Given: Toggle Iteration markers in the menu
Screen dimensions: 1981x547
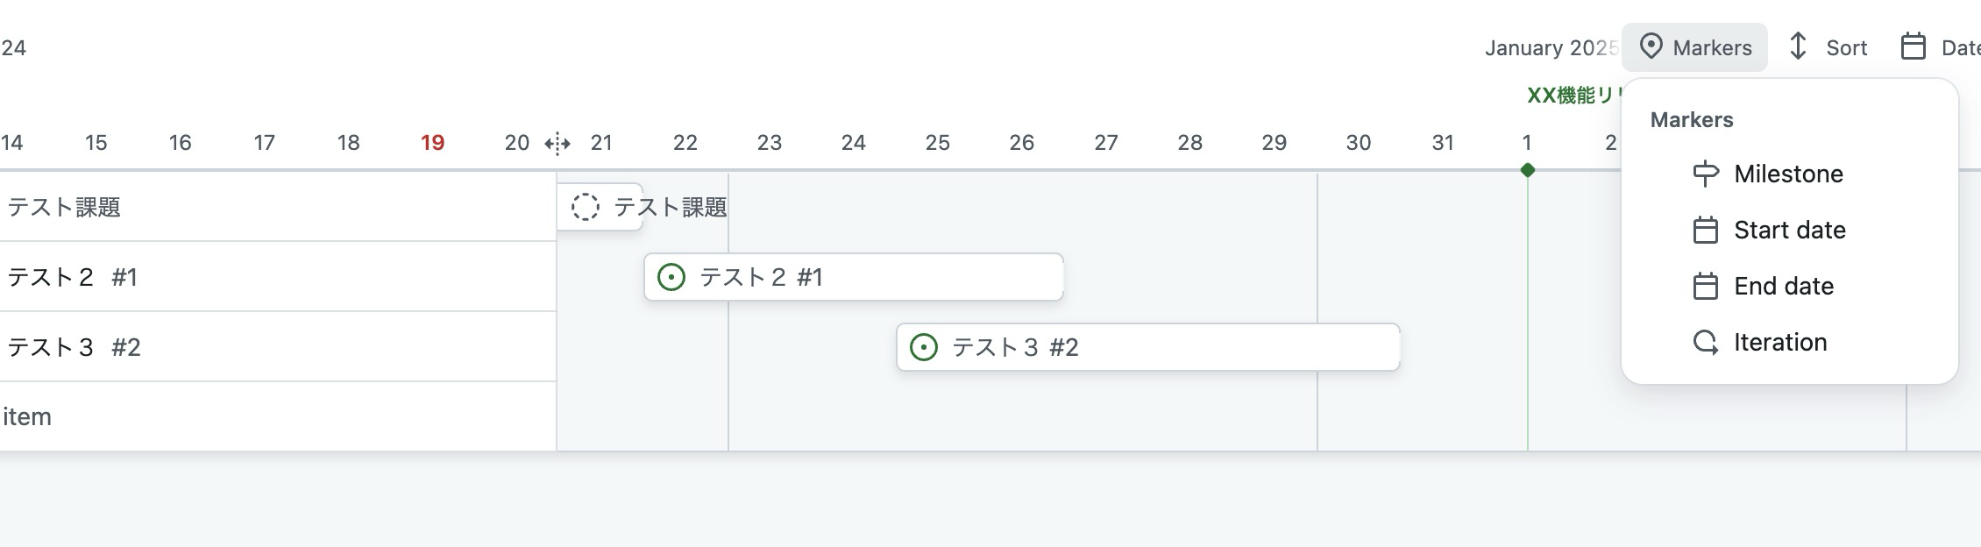Looking at the screenshot, I should click(x=1780, y=342).
